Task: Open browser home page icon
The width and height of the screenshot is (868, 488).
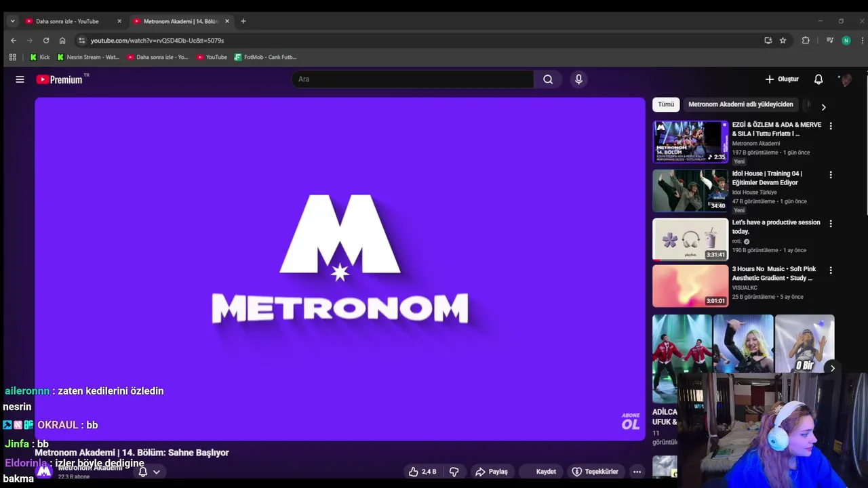Action: pos(62,41)
